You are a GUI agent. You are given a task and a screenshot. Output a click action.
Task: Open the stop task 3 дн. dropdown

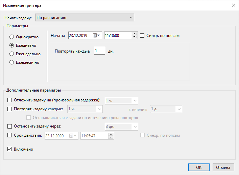click(121, 127)
